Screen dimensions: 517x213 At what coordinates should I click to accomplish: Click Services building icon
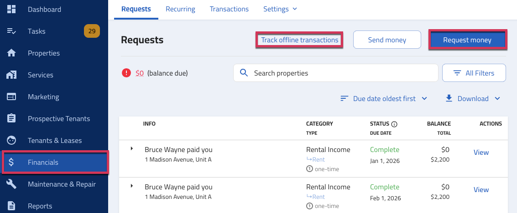11,75
